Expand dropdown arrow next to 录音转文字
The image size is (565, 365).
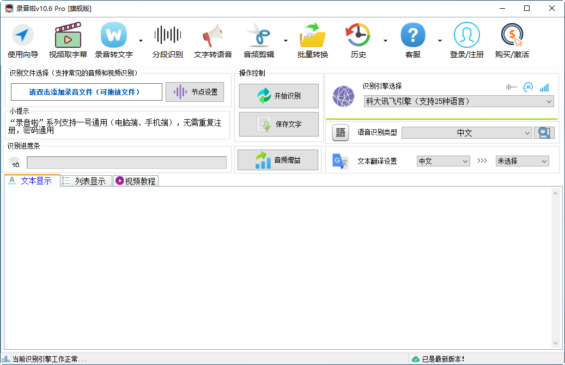pyautogui.click(x=141, y=41)
